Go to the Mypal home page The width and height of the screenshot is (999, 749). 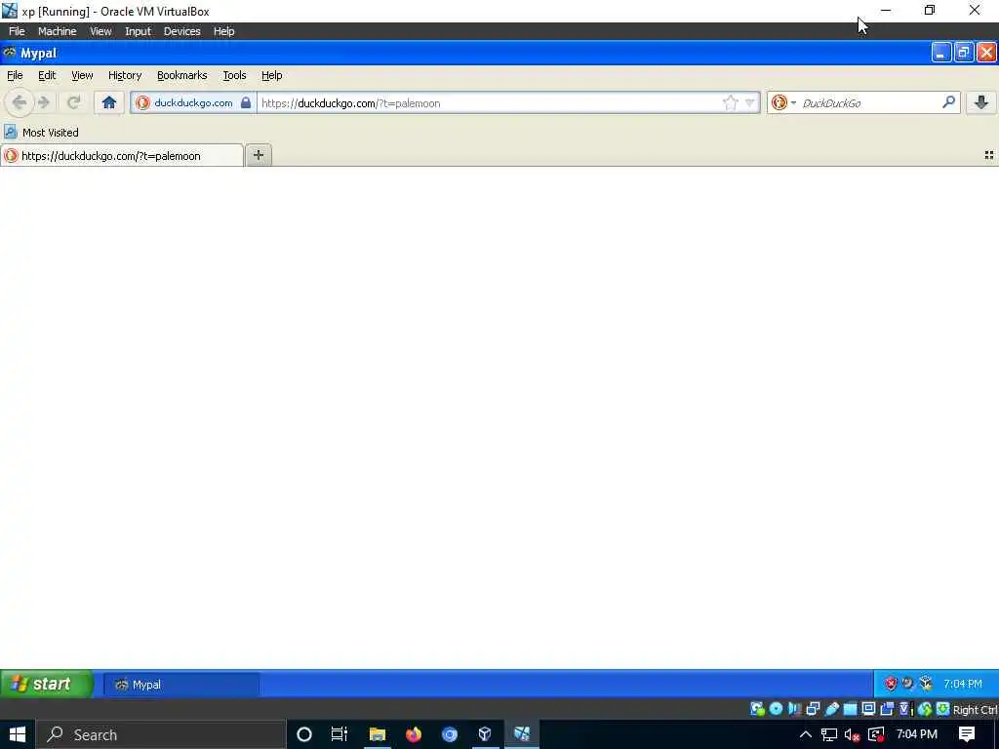(x=109, y=102)
